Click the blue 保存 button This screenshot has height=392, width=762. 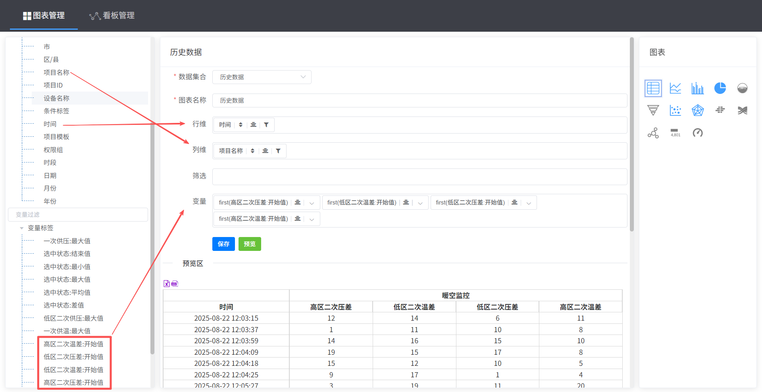(223, 244)
